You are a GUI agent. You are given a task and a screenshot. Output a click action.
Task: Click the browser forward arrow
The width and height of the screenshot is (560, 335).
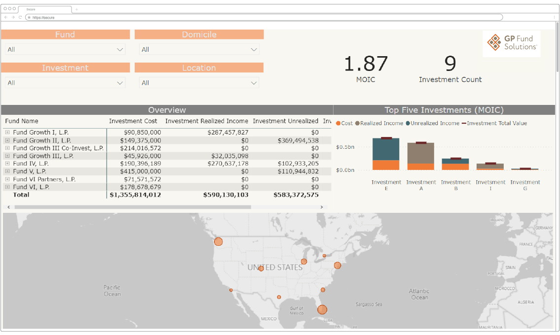point(13,17)
